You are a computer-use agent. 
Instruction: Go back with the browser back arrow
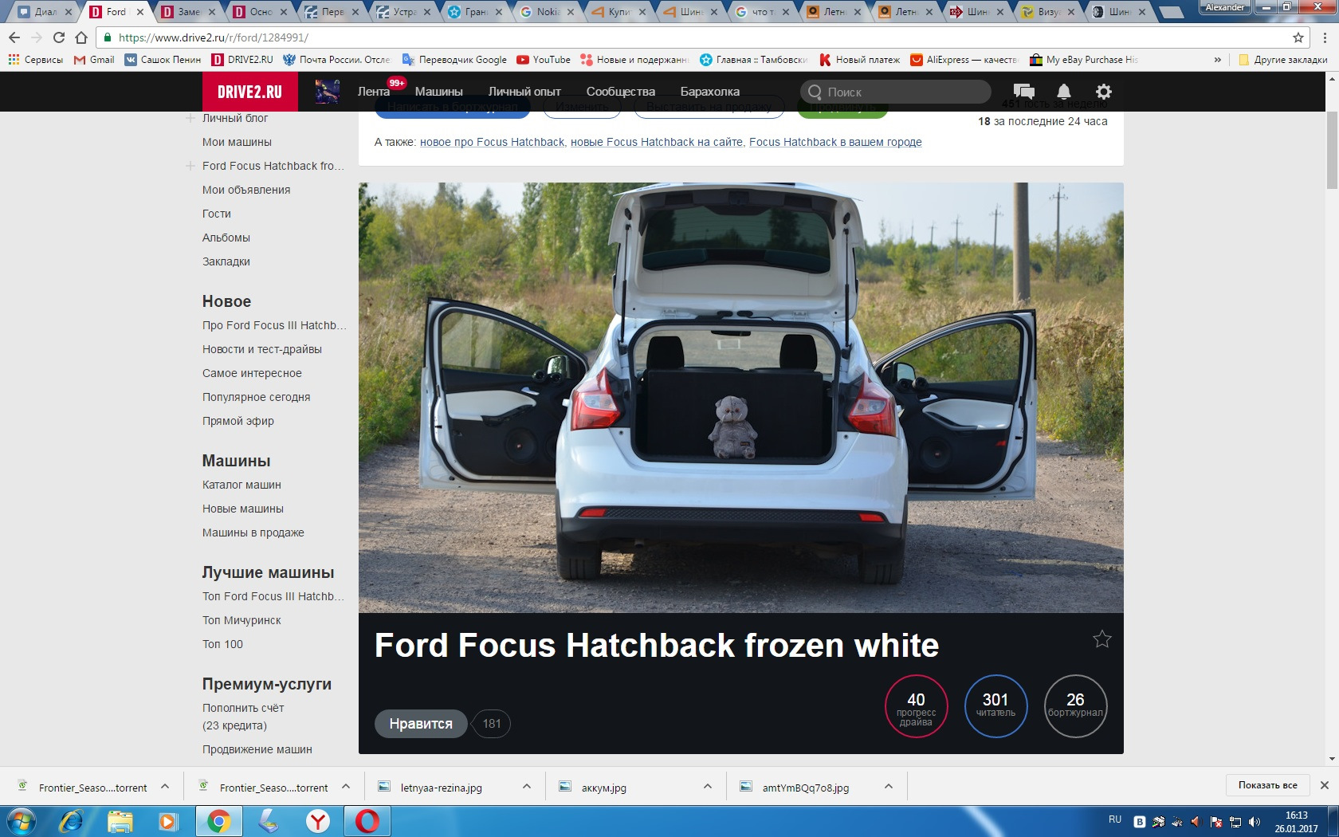coord(14,37)
